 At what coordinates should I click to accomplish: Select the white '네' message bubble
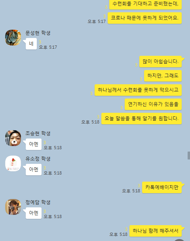pos(31,44)
